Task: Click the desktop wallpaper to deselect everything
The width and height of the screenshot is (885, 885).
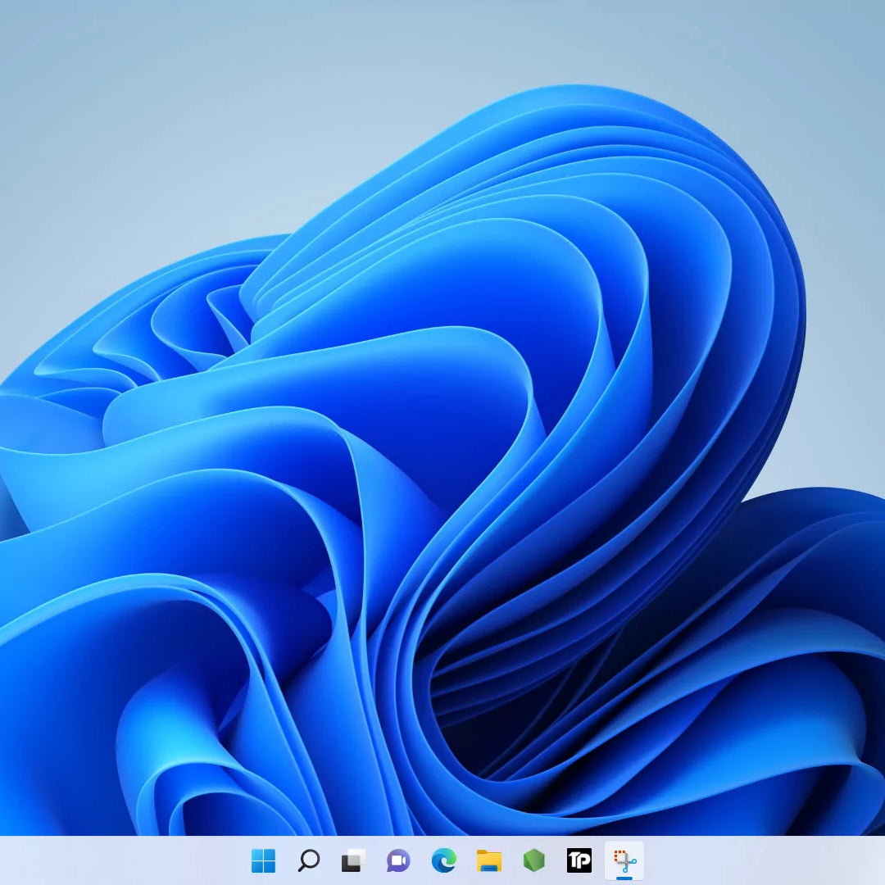Action: (442, 410)
